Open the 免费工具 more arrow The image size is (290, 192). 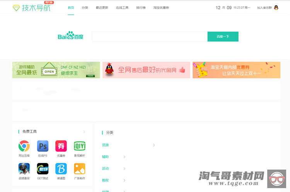point(84,132)
